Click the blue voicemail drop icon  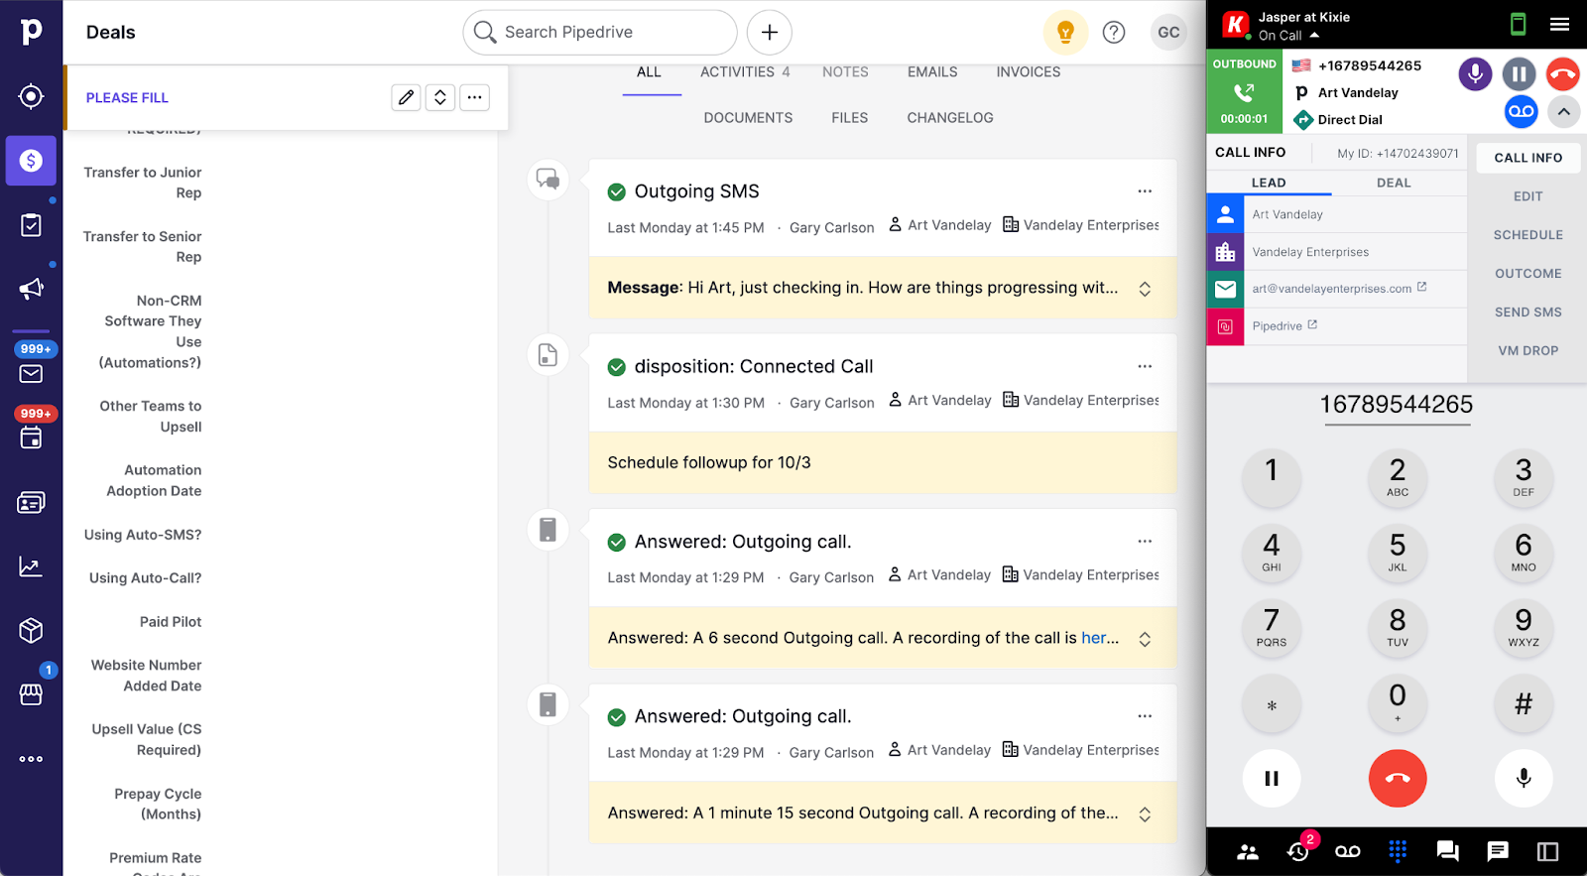tap(1521, 111)
